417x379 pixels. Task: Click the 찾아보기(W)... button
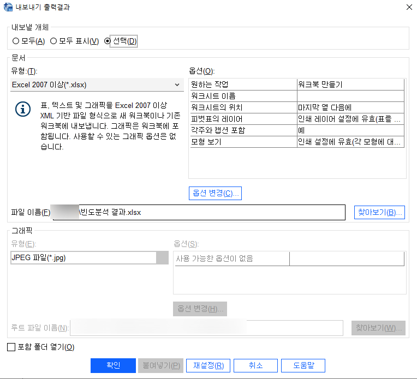(378, 328)
